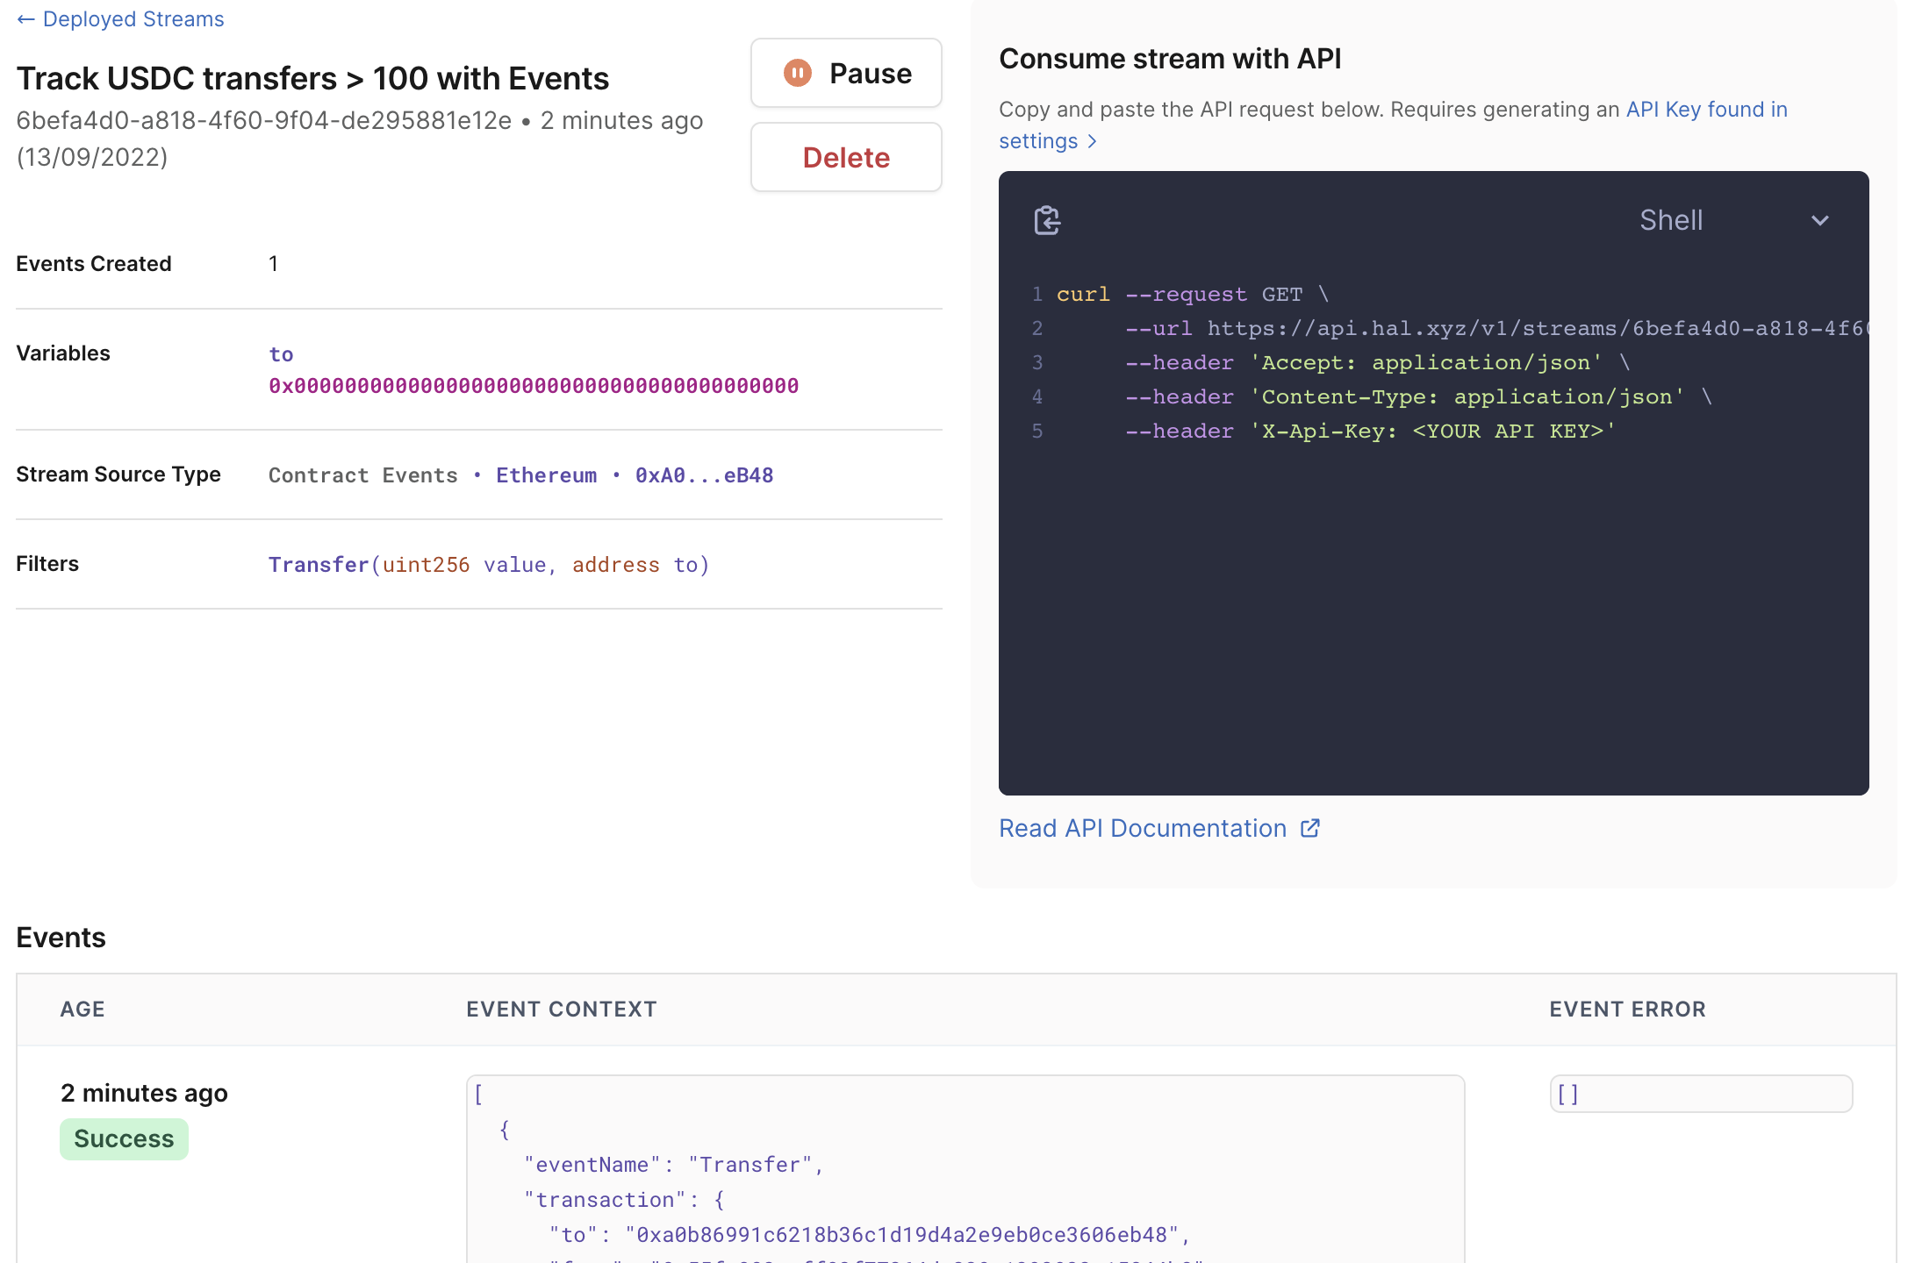Open Read API Documentation link

pos(1143,828)
